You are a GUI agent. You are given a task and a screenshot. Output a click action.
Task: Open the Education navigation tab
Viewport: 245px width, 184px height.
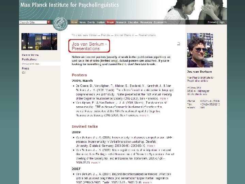[x=133, y=22]
